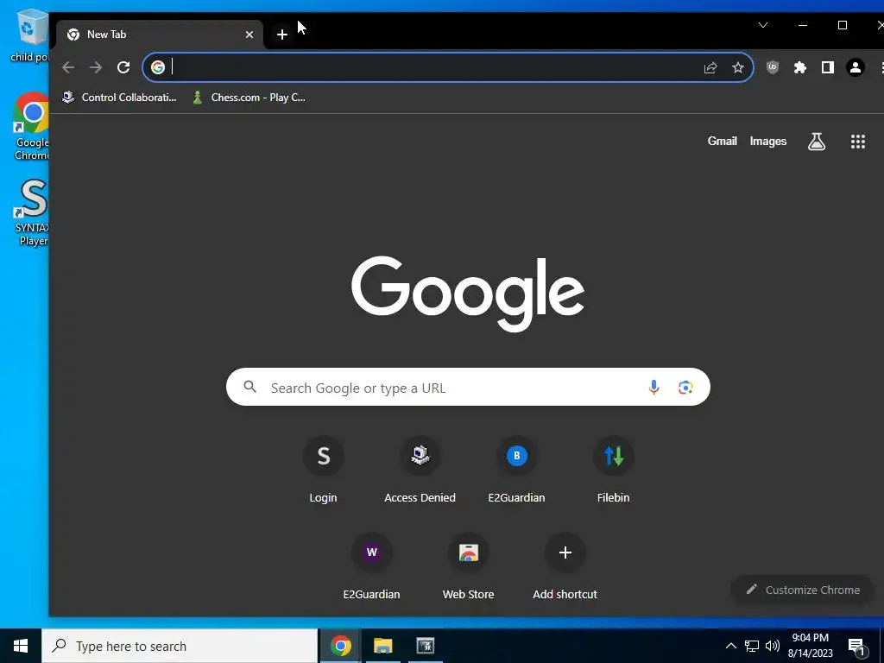Screen dimensions: 884x663
Task: Open the Login shortcut
Action: click(x=323, y=470)
